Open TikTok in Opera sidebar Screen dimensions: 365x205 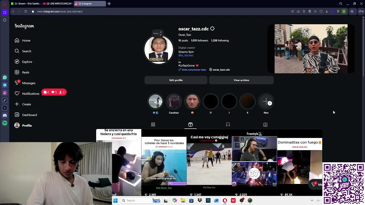5,100
